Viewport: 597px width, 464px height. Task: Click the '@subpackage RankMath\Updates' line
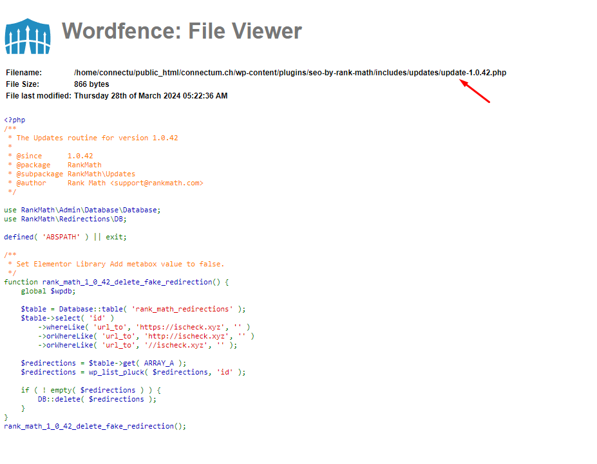point(71,174)
